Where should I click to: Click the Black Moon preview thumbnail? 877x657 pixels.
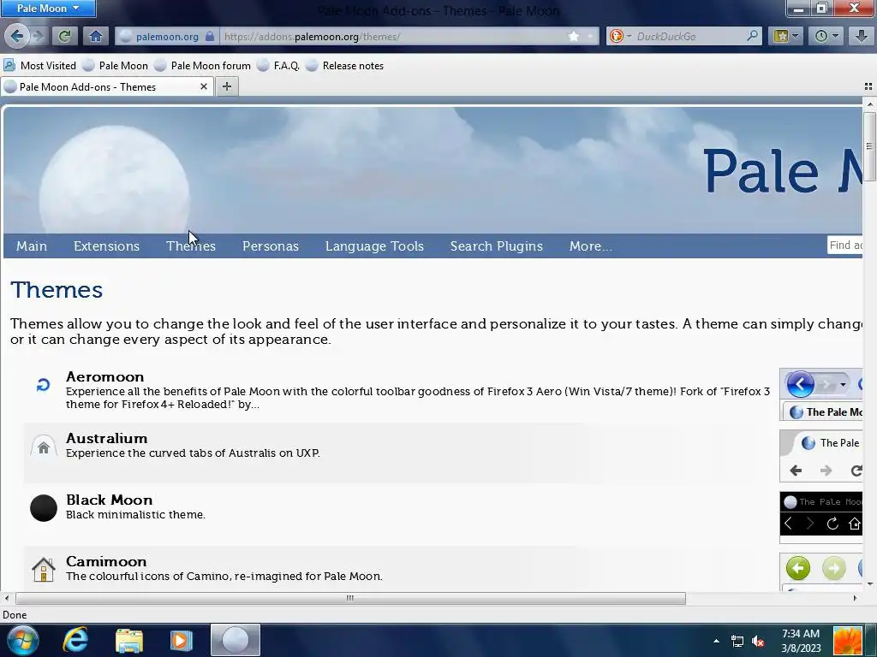(x=821, y=518)
